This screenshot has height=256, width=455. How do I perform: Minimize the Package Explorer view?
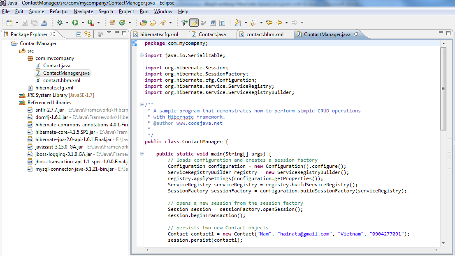coord(117,33)
